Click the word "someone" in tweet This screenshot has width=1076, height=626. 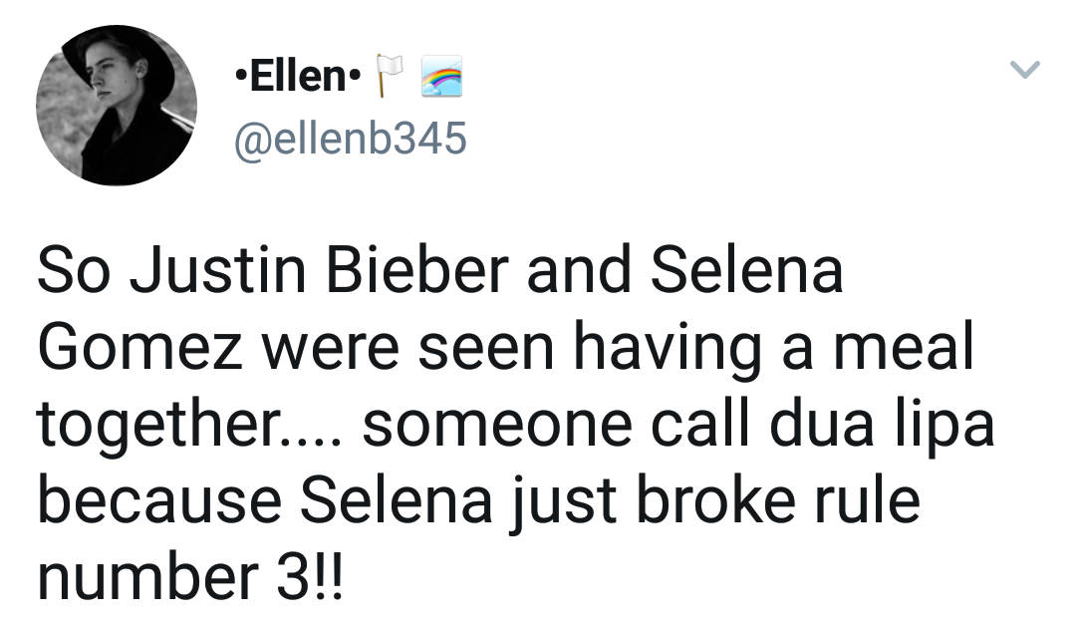(497, 426)
